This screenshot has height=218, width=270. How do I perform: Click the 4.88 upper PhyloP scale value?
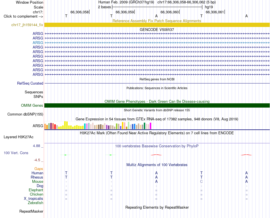click(36, 146)
